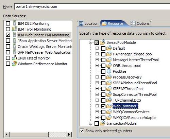Switch to the Location tab
The image size is (170, 139).
click(x=89, y=23)
